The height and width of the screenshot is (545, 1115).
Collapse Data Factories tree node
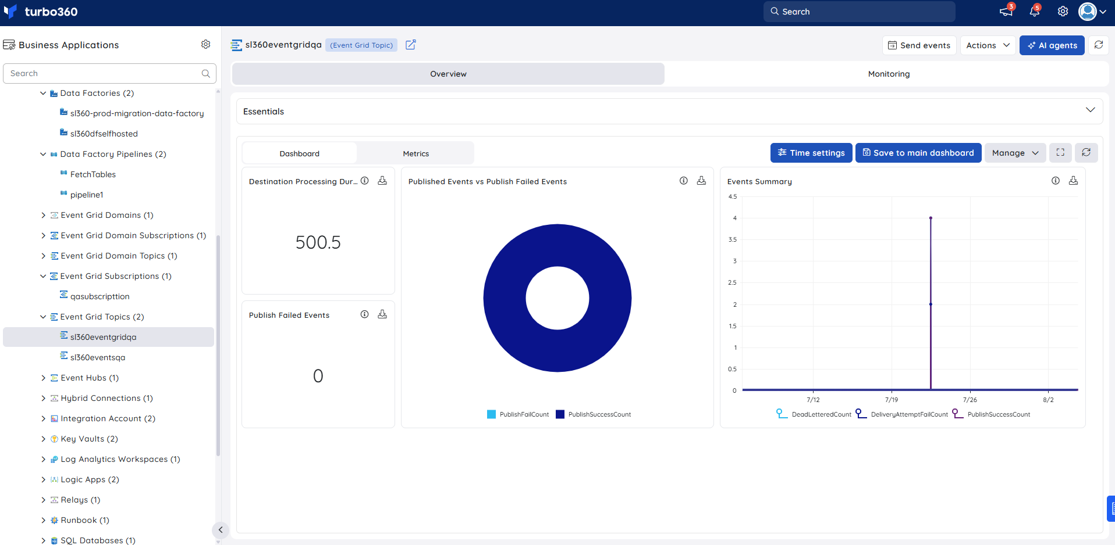click(x=43, y=93)
